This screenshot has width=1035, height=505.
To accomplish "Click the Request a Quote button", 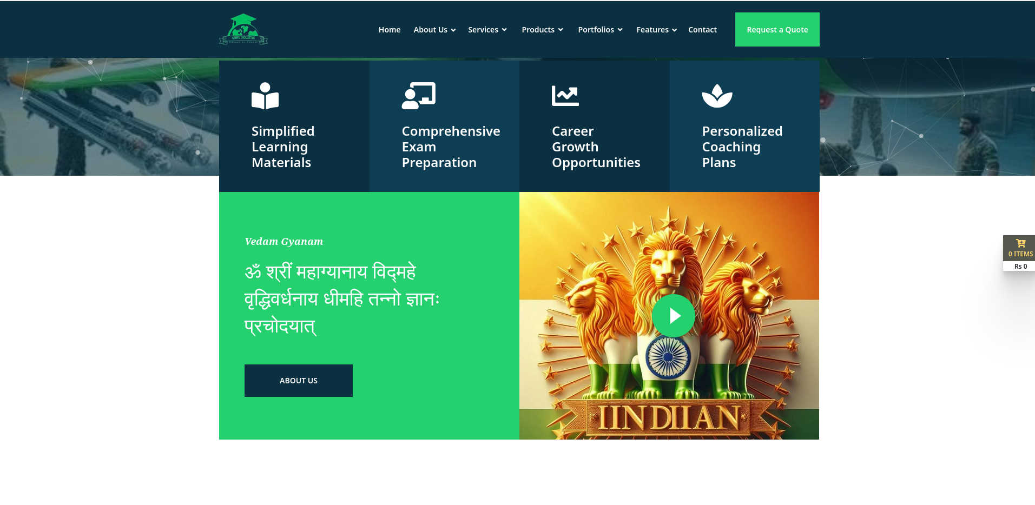I will tap(777, 30).
